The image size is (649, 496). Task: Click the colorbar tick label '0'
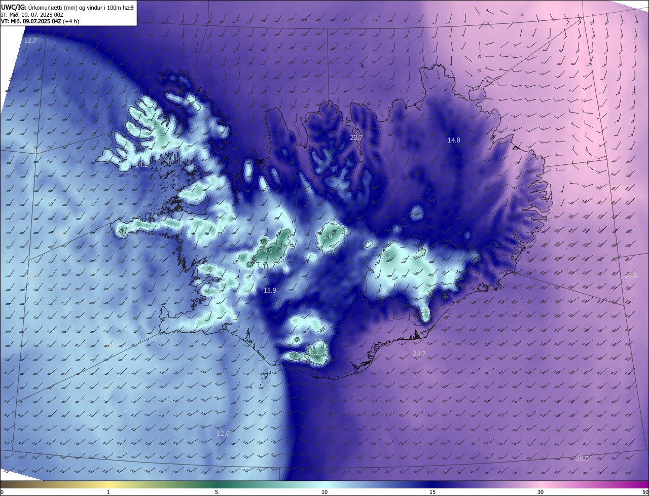point(2,492)
